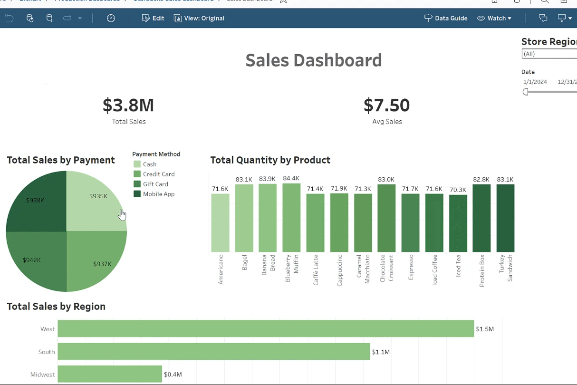Click the 70.3K value label
This screenshot has height=385, width=577.
click(458, 190)
